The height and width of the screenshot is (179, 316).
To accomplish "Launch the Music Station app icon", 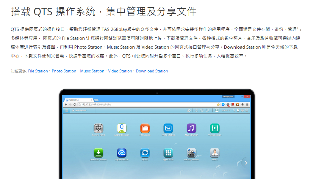I will [191, 128].
